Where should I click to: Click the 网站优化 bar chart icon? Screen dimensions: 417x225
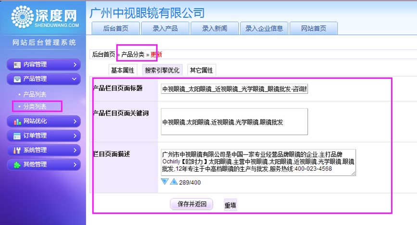point(17,122)
